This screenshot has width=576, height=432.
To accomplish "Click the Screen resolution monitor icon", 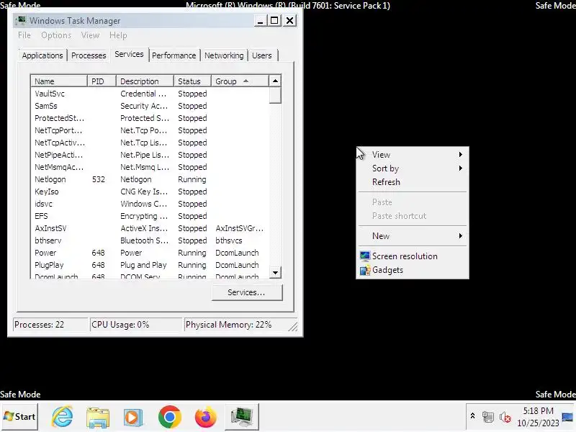I will pos(365,256).
